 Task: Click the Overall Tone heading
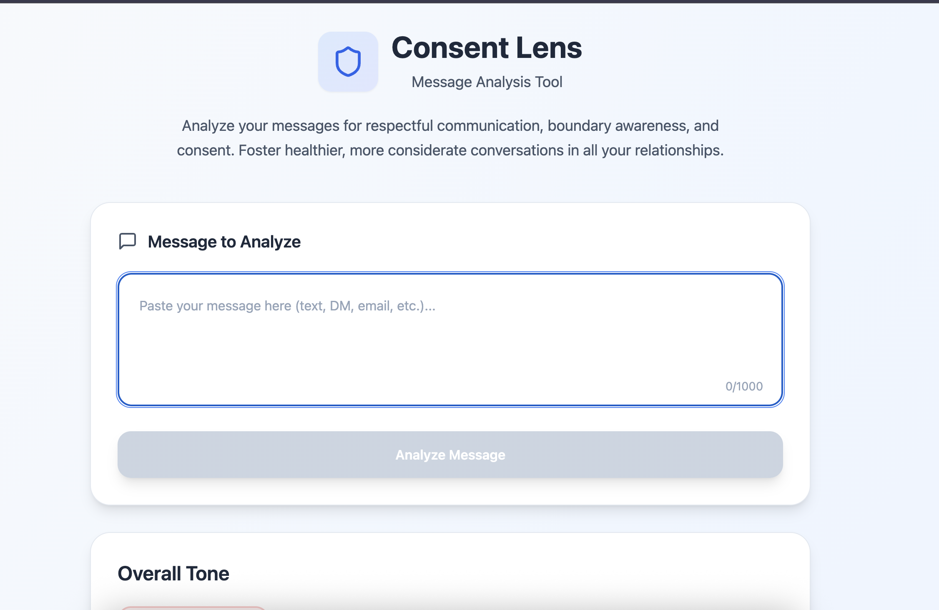pyautogui.click(x=173, y=574)
